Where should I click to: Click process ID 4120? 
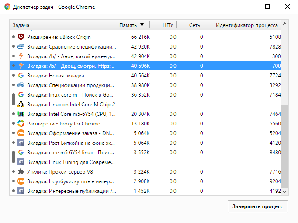click(275, 143)
